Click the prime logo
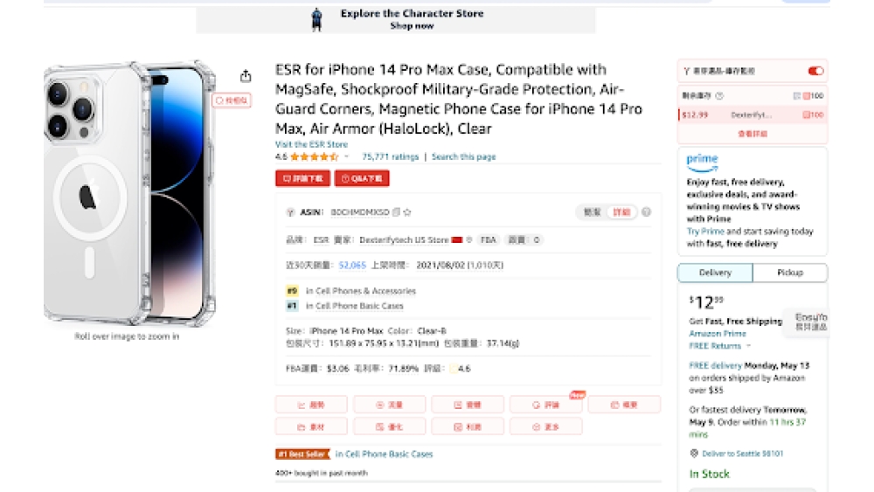The width and height of the screenshot is (874, 492). (703, 162)
